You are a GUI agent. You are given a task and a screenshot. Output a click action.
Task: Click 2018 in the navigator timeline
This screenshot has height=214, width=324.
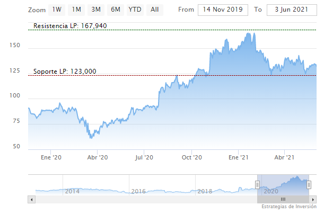pyautogui.click(x=204, y=191)
